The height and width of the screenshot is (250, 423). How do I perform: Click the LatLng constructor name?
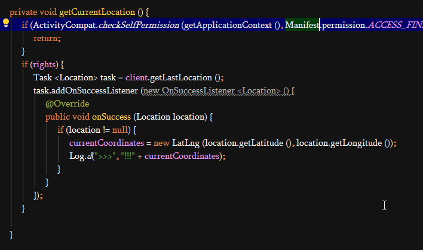pyautogui.click(x=186, y=143)
